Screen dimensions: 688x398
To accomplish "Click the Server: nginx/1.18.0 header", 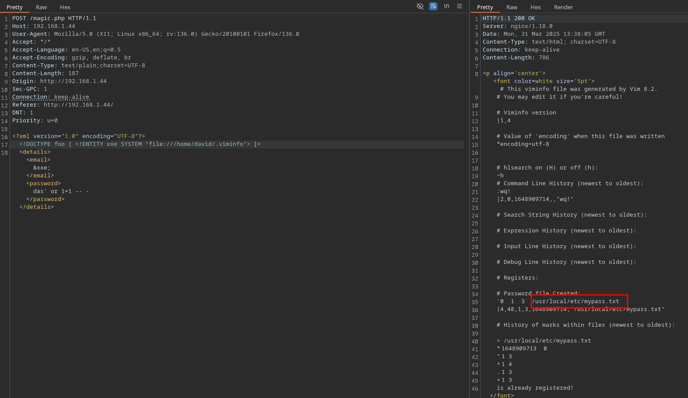I will [x=518, y=26].
